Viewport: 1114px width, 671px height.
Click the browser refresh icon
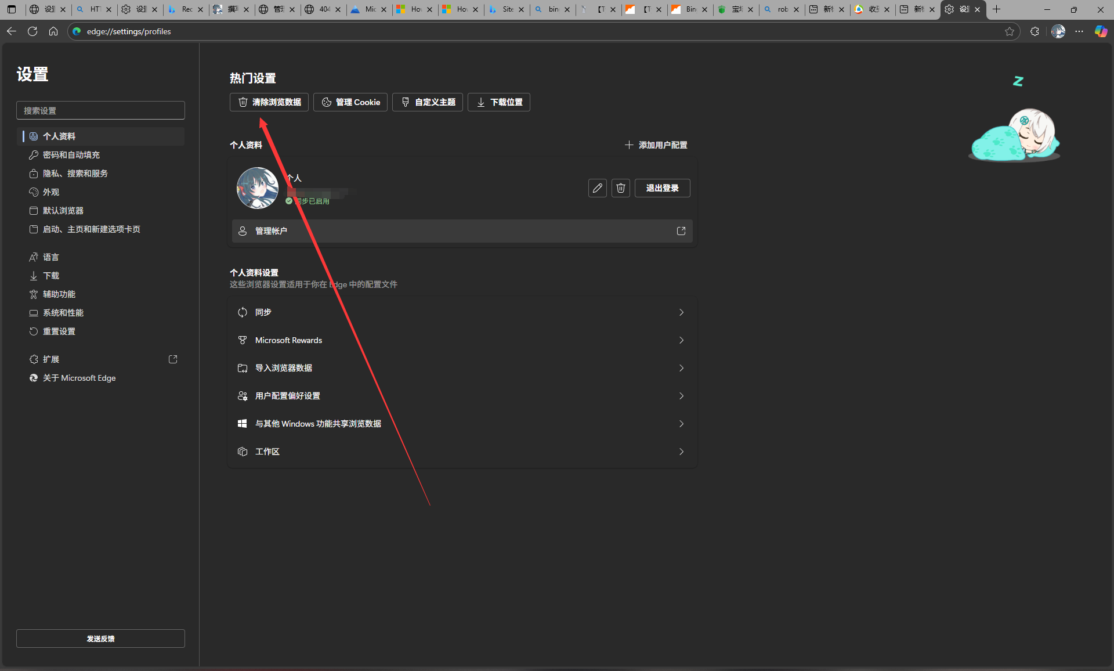pyautogui.click(x=32, y=31)
